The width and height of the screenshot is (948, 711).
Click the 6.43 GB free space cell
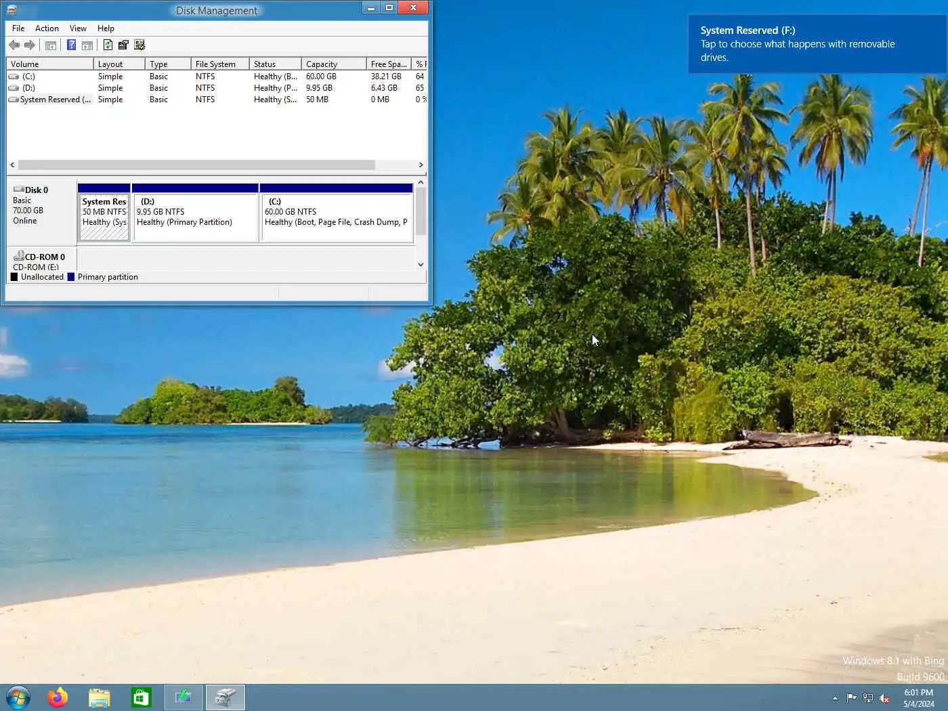point(384,88)
